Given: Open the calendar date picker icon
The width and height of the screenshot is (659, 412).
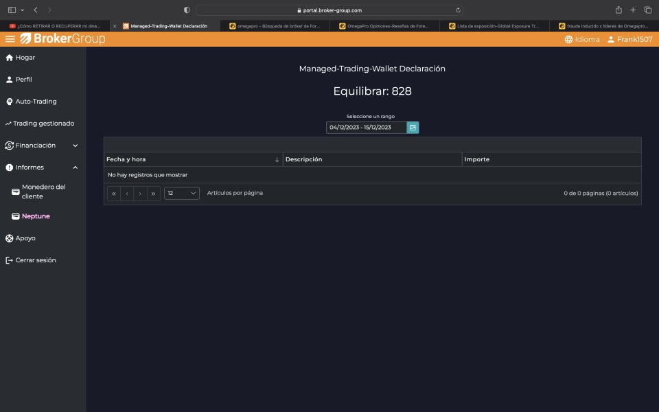Looking at the screenshot, I should (413, 127).
